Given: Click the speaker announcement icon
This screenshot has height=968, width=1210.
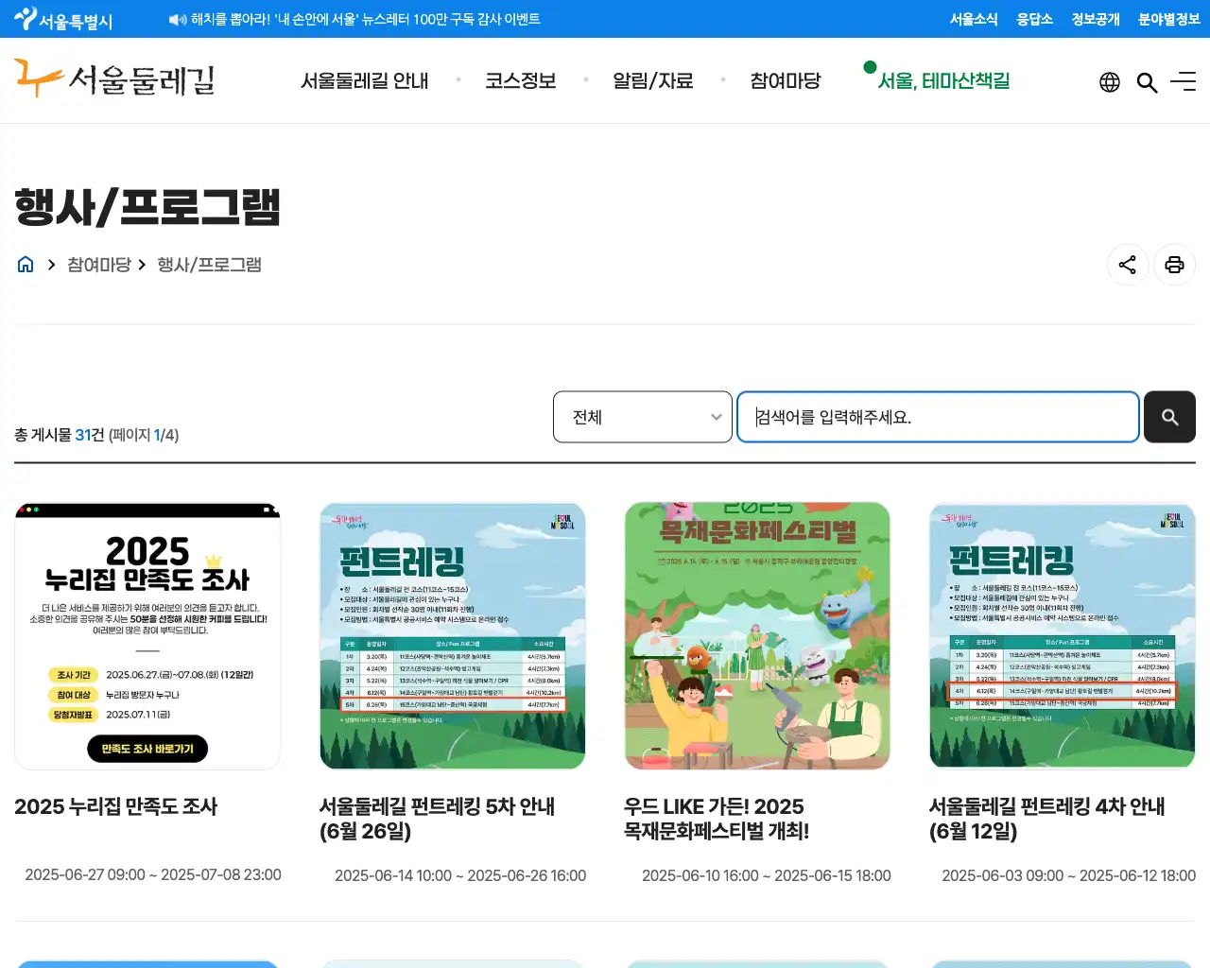Looking at the screenshot, I should (x=177, y=19).
